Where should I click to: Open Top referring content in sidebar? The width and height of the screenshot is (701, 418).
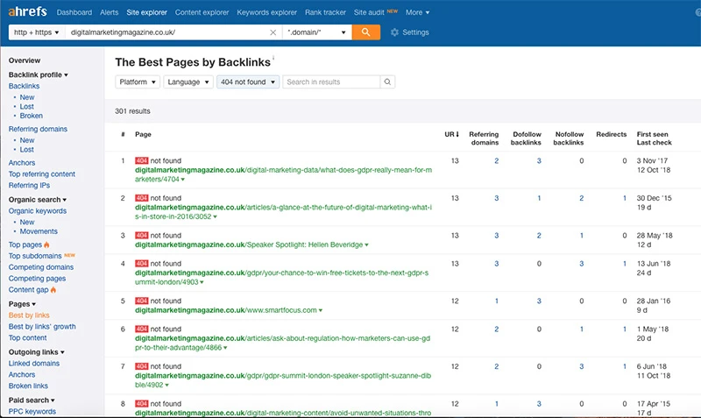pyautogui.click(x=42, y=174)
